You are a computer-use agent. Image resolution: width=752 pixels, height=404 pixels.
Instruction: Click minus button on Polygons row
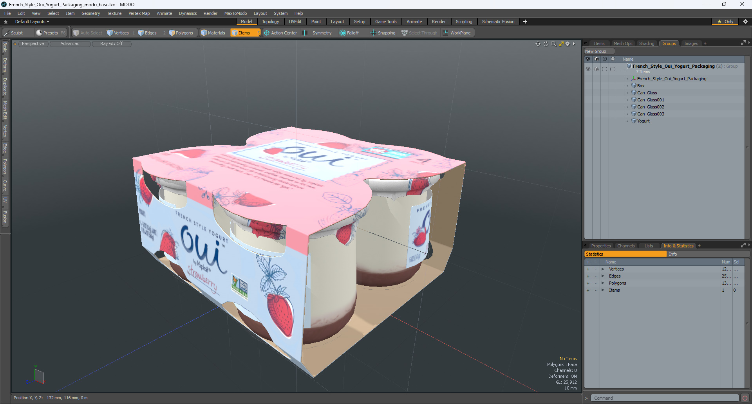tap(596, 283)
